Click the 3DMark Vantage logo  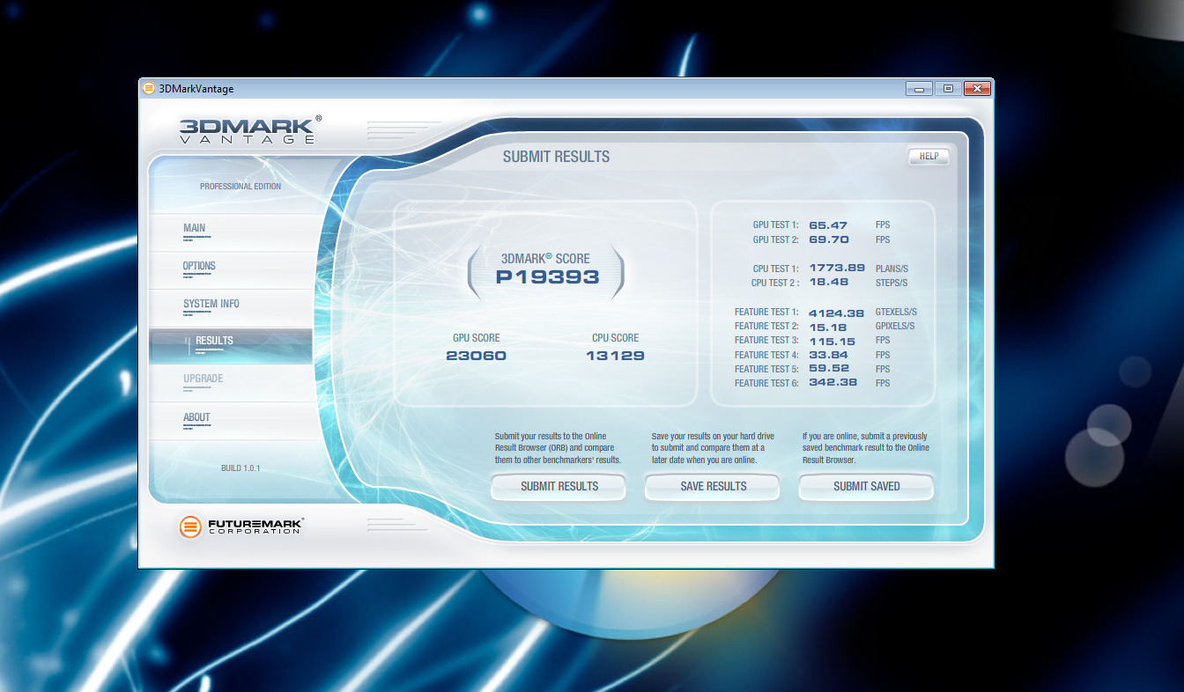click(x=250, y=129)
